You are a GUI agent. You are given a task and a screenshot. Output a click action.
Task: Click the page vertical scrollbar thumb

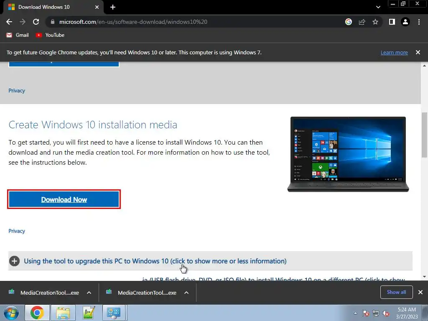pyautogui.click(x=425, y=135)
